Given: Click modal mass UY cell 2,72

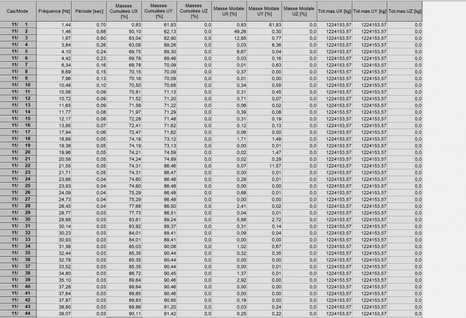Looking at the screenshot, I should coord(264,220).
